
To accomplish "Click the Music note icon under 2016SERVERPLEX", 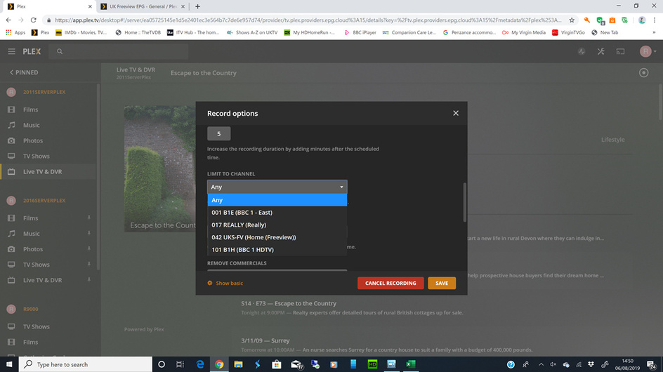I will pos(11,233).
